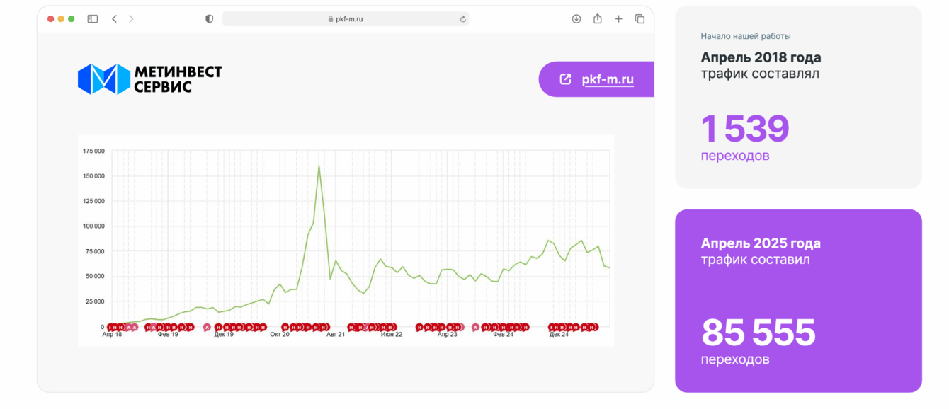The height and width of the screenshot is (409, 949).
Task: Open the downloads icon in toolbar
Action: point(576,19)
